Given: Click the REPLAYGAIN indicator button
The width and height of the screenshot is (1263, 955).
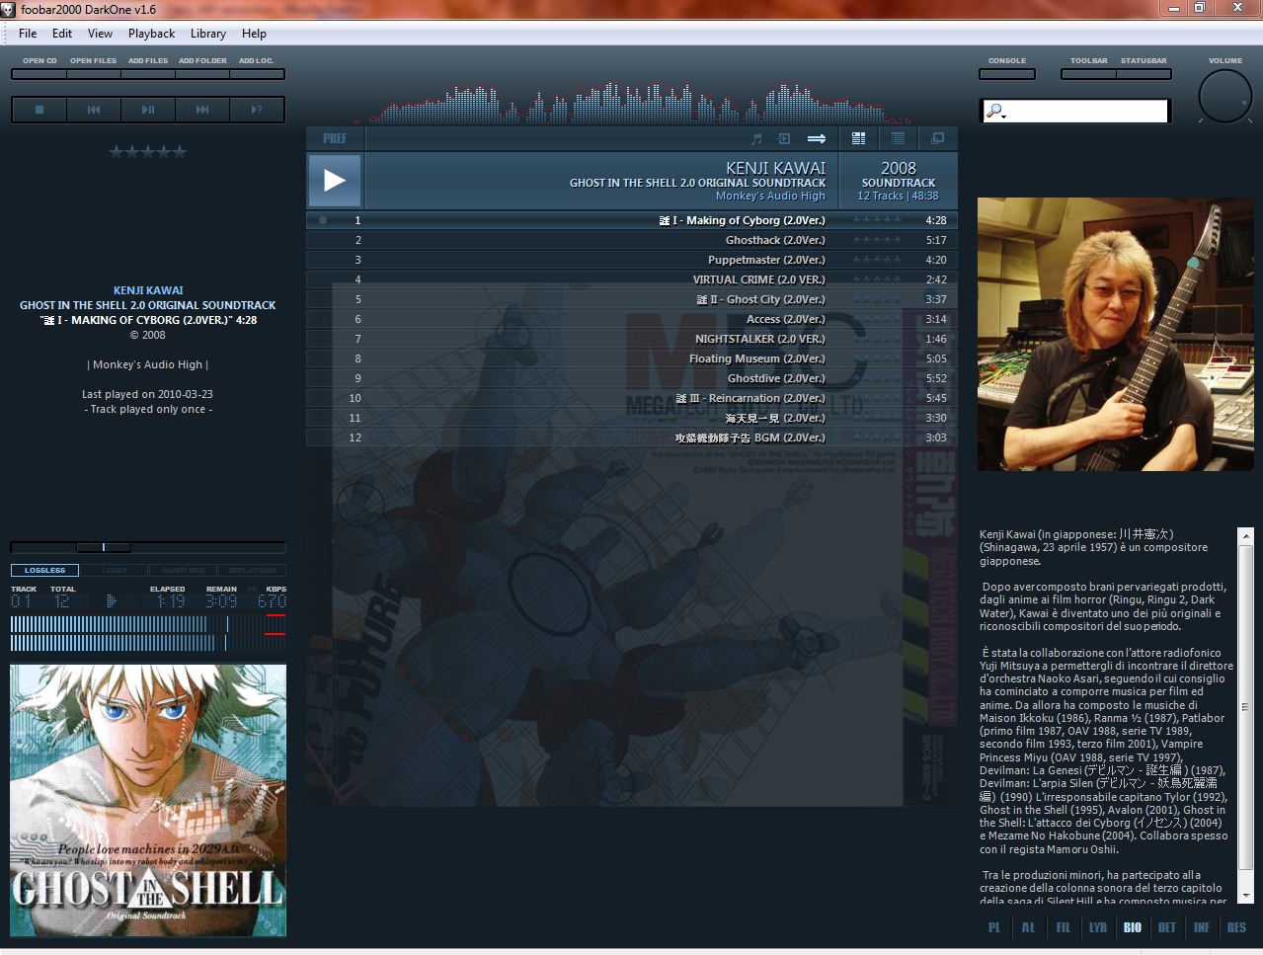Looking at the screenshot, I should [252, 570].
